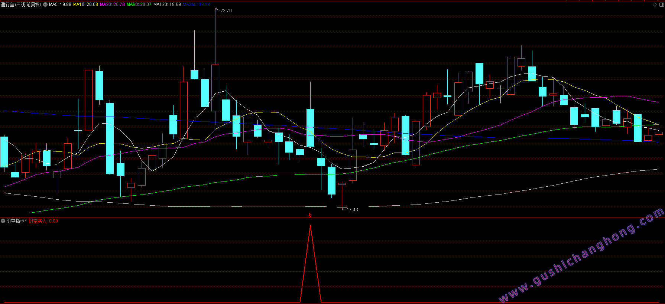Click the red $ signal marker
Viewport: 665px width, 304px height.
310,215
